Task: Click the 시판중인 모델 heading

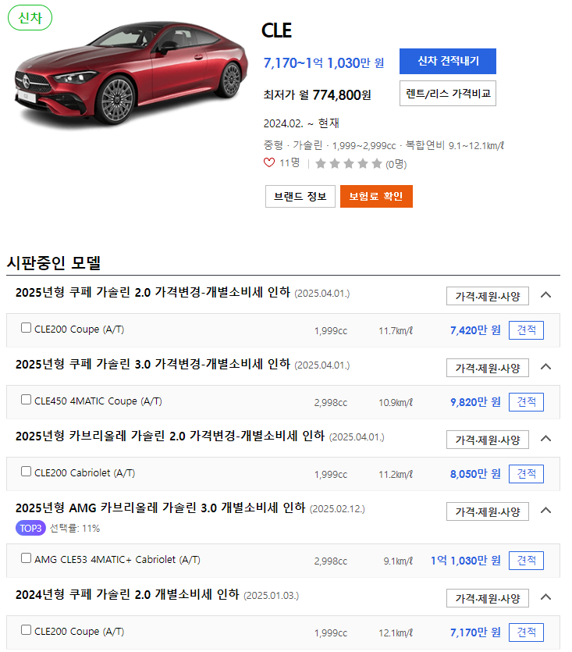Action: 54,262
